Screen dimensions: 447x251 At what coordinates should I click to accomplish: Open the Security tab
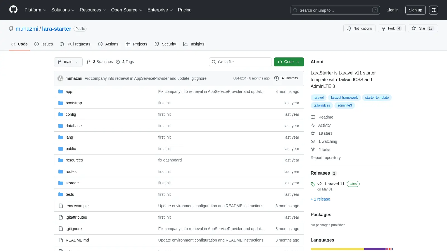(165, 44)
